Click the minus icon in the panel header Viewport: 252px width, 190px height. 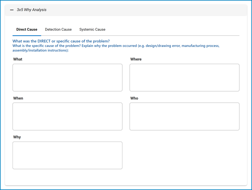[11, 10]
